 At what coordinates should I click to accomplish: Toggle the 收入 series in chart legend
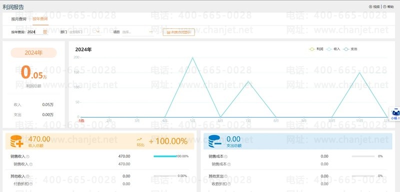click(x=333, y=49)
